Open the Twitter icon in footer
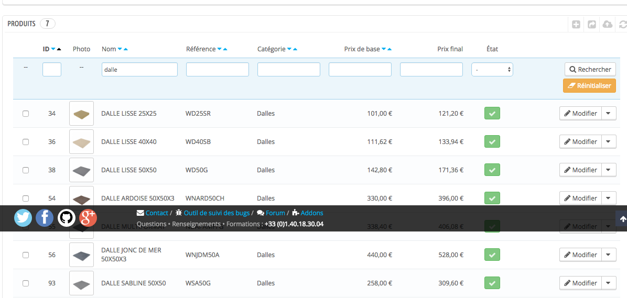 click(23, 218)
